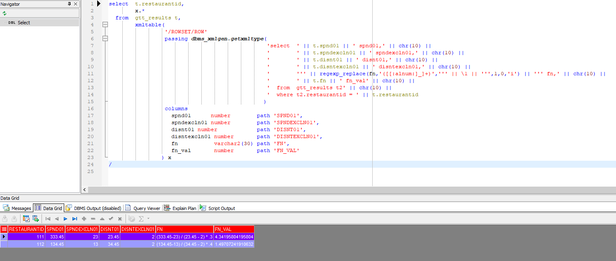Open the sigma calculation dropdown arrow
616x261 pixels.
(148, 219)
